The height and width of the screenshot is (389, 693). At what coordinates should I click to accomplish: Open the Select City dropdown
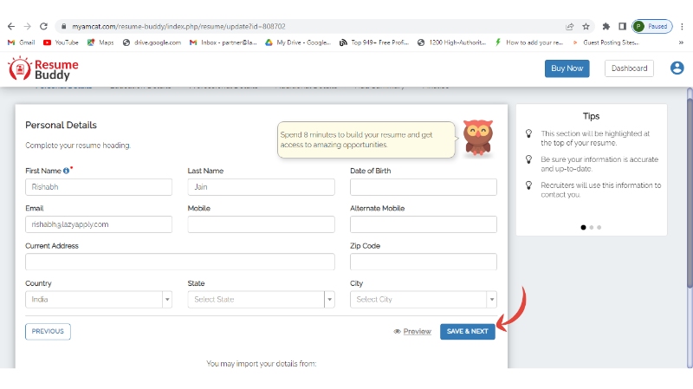point(423,300)
